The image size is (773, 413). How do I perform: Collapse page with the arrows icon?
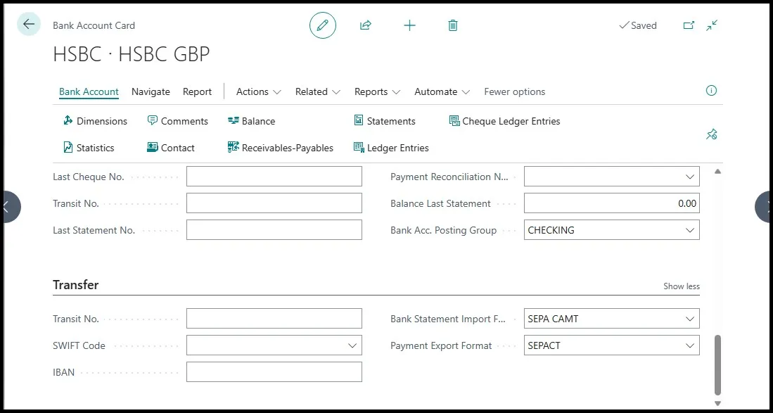712,25
